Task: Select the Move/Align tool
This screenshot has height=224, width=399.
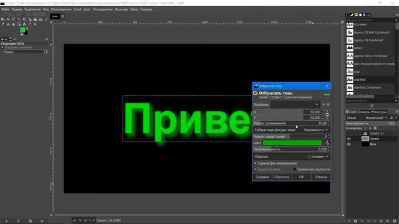Action: (x=2, y=19)
